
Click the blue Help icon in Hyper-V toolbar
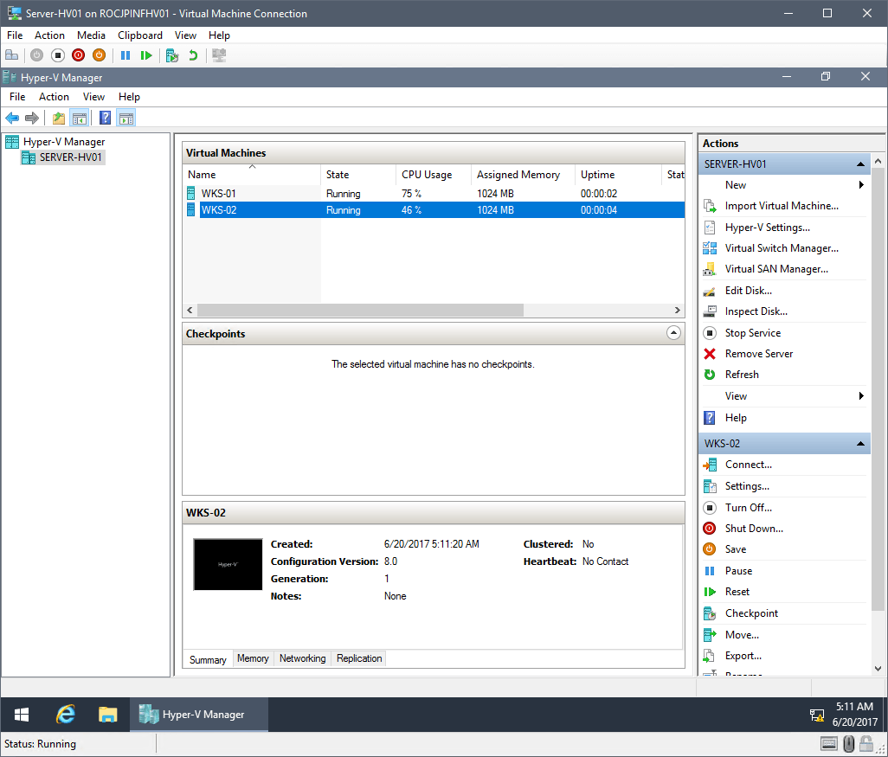click(105, 118)
